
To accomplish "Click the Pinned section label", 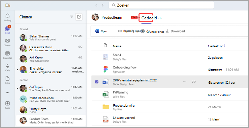I will point(24,29).
